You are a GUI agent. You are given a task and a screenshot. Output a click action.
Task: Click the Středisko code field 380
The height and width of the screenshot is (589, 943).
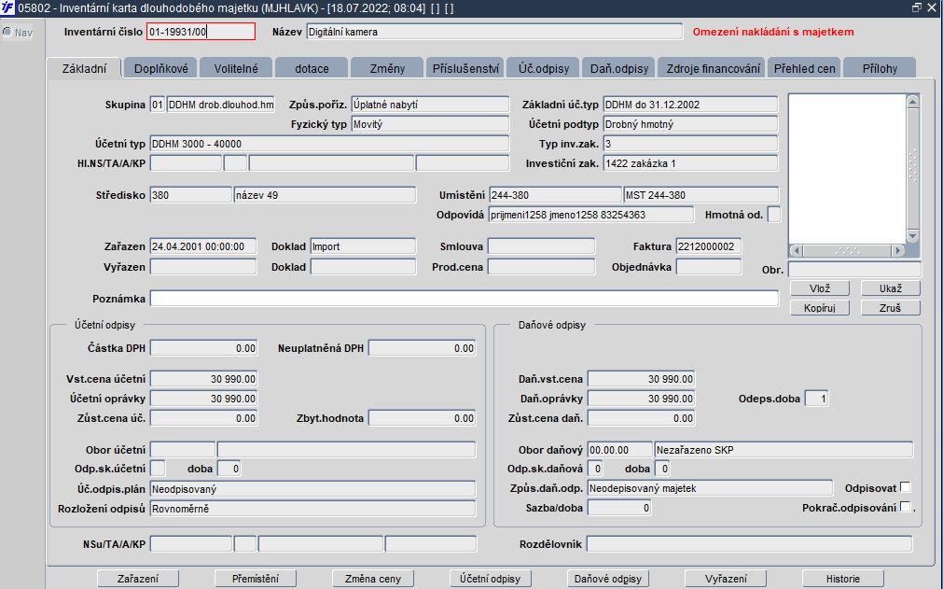coord(190,195)
